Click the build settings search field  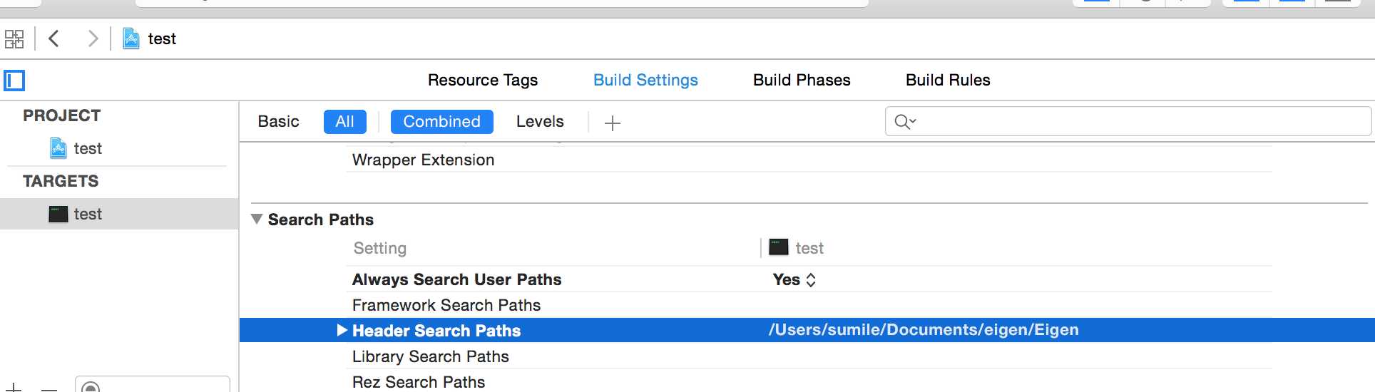pyautogui.click(x=1128, y=121)
